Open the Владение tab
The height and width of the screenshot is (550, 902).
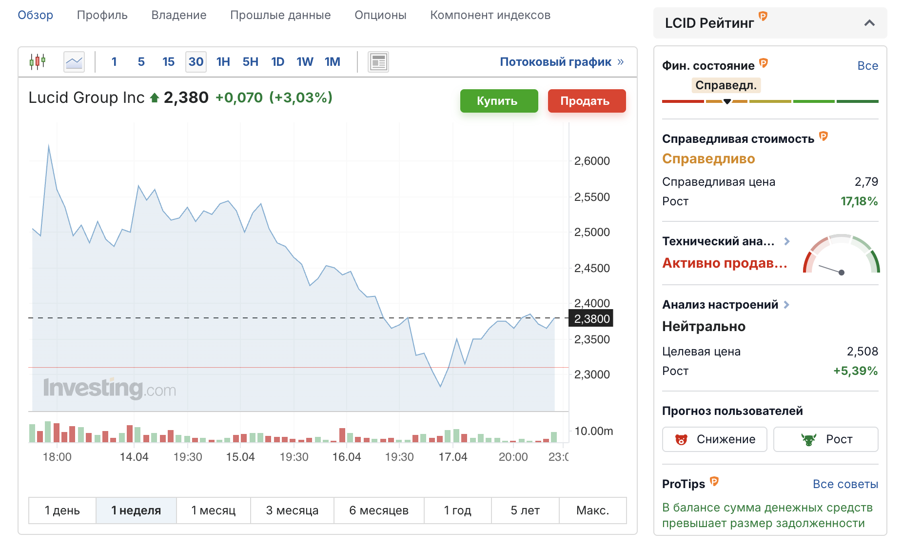coord(179,15)
